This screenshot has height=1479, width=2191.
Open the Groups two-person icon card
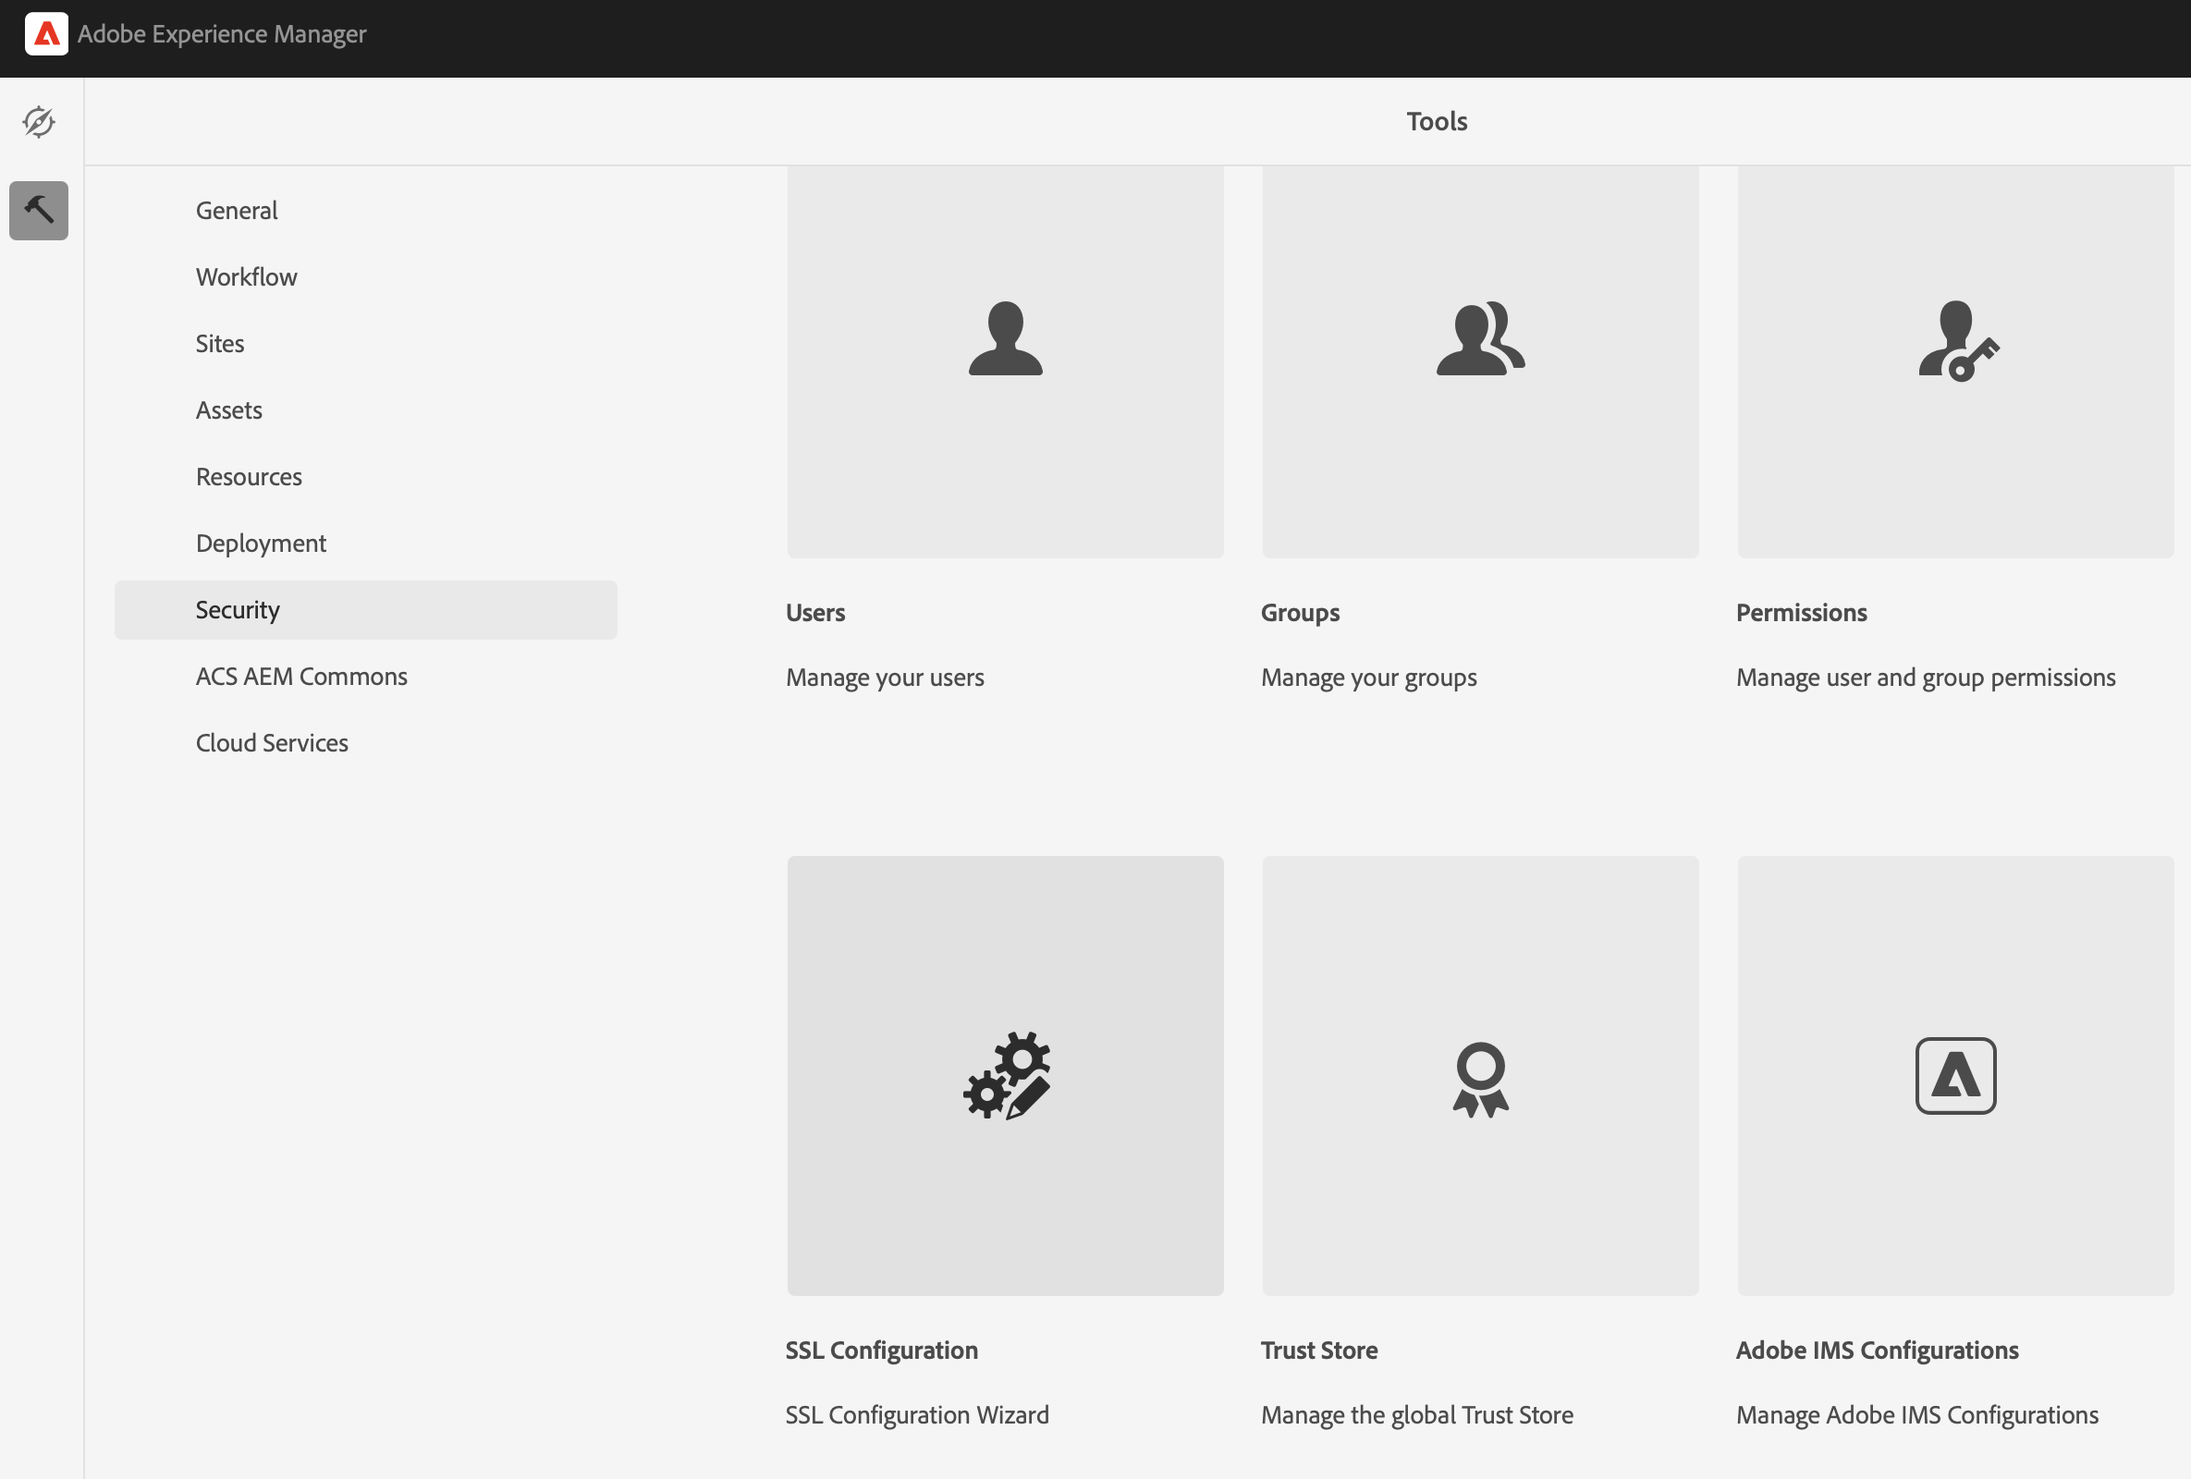coord(1479,339)
